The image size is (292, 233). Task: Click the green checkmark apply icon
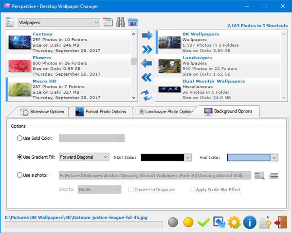204,222
